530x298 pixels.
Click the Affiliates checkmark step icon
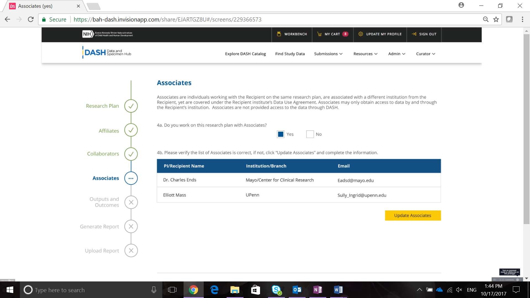point(131,130)
